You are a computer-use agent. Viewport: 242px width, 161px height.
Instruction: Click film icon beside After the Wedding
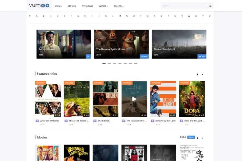[x=37, y=121]
